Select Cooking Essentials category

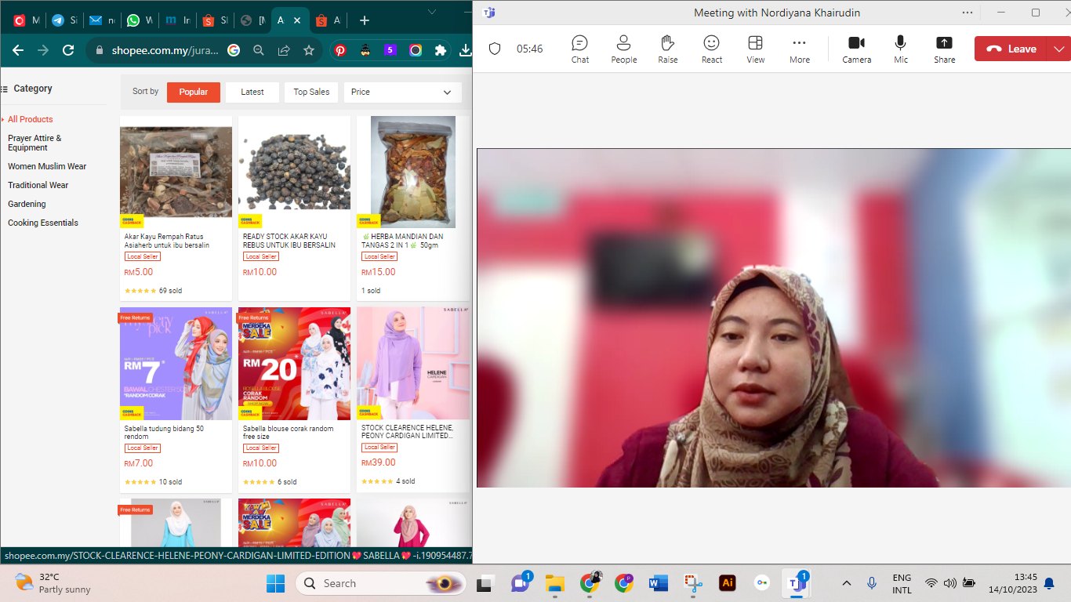43,223
